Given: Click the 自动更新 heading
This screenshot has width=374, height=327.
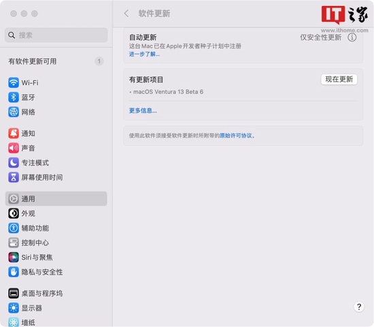Looking at the screenshot, I should click(x=143, y=37).
